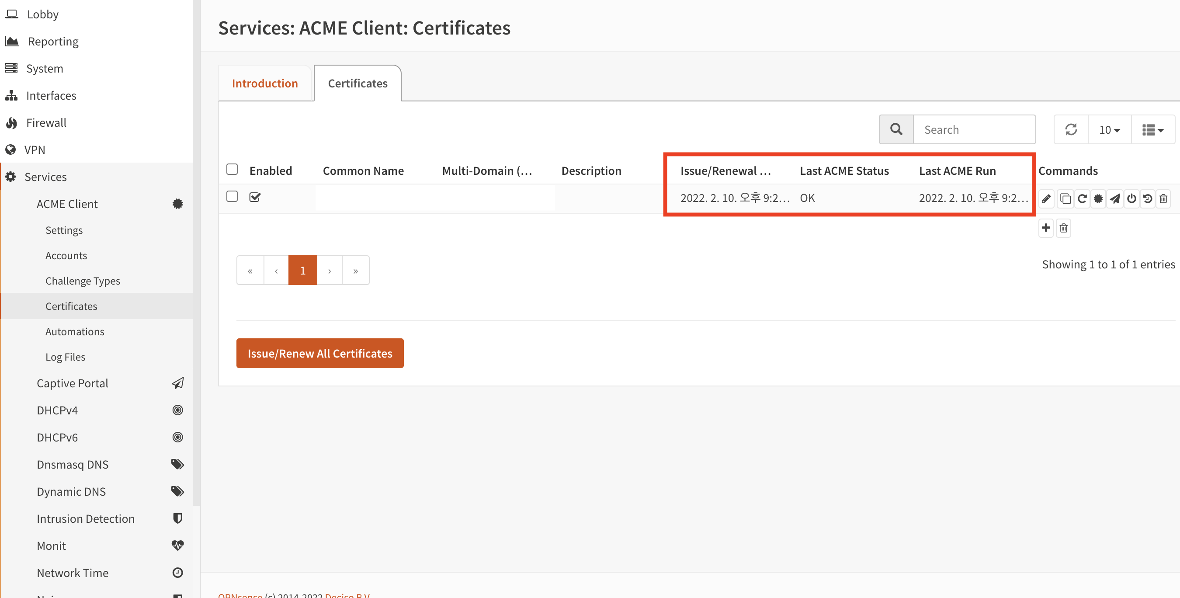Open the 10 rows-per-page dropdown
The width and height of the screenshot is (1180, 598).
1110,130
